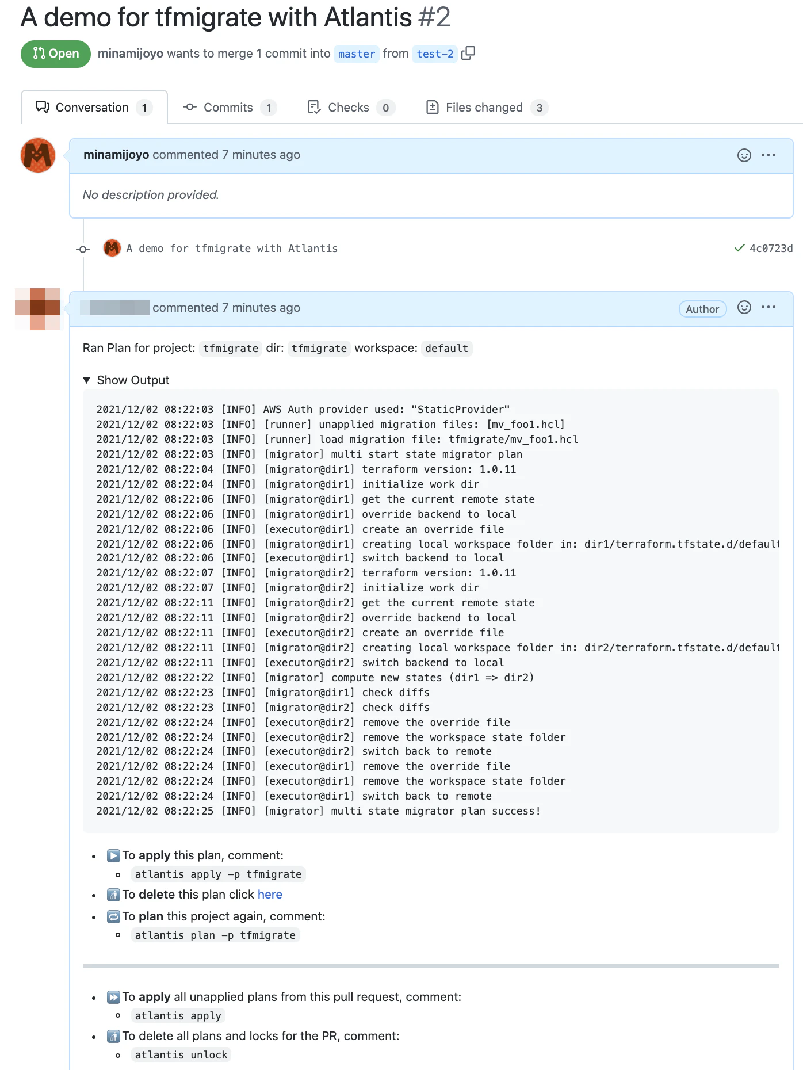Click the log line mentioning AWS Auth provider

click(x=303, y=410)
